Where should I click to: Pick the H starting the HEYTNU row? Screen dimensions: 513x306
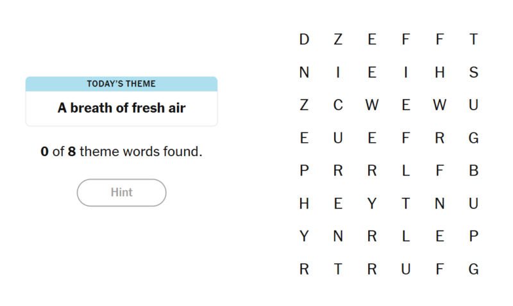(304, 204)
